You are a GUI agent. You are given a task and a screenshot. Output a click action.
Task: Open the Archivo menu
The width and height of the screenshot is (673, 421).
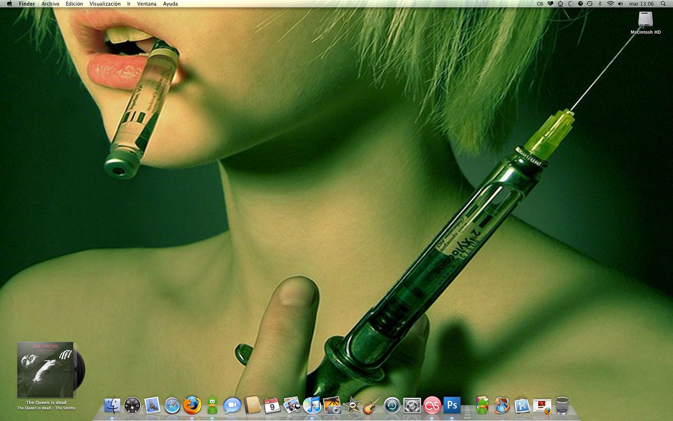point(50,4)
